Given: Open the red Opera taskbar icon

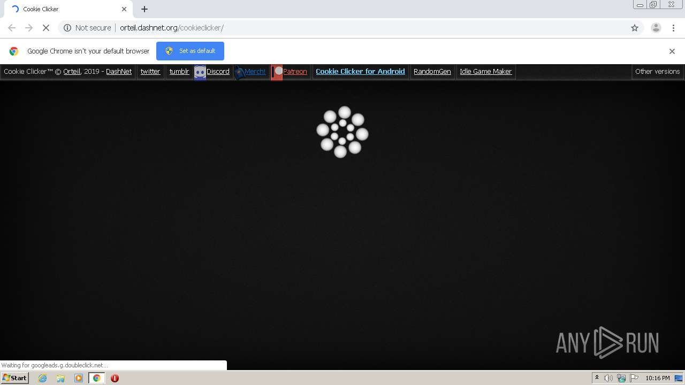Looking at the screenshot, I should click(x=115, y=378).
